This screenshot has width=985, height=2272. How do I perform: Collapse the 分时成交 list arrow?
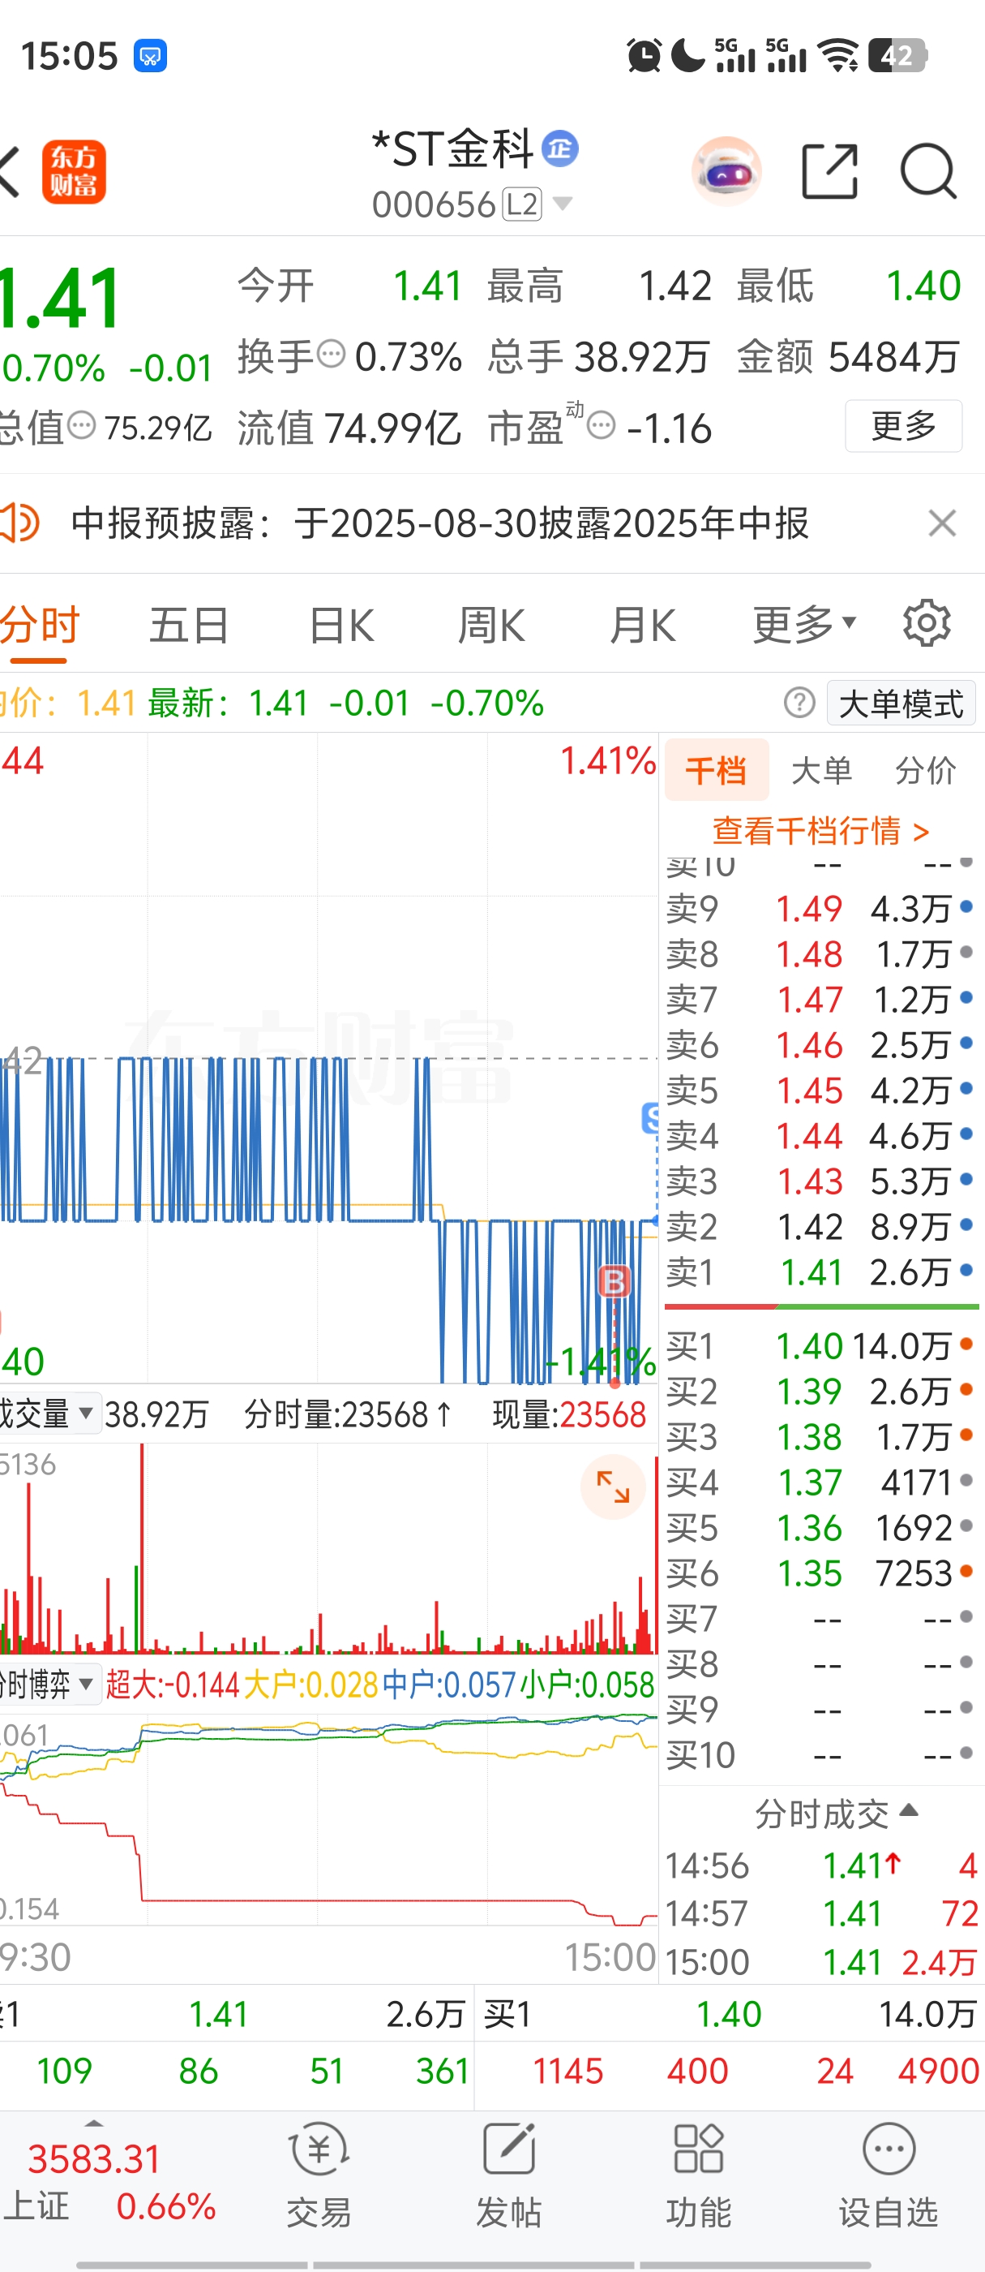pos(908,1811)
